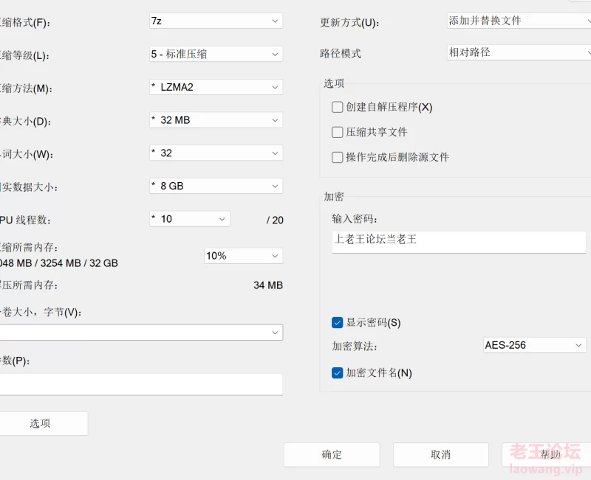Open the archive format dropdown showing 7z
591x480 pixels.
tap(216, 21)
